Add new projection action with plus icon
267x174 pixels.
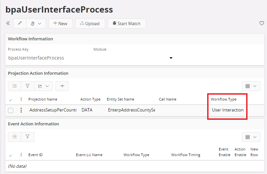click(62, 86)
